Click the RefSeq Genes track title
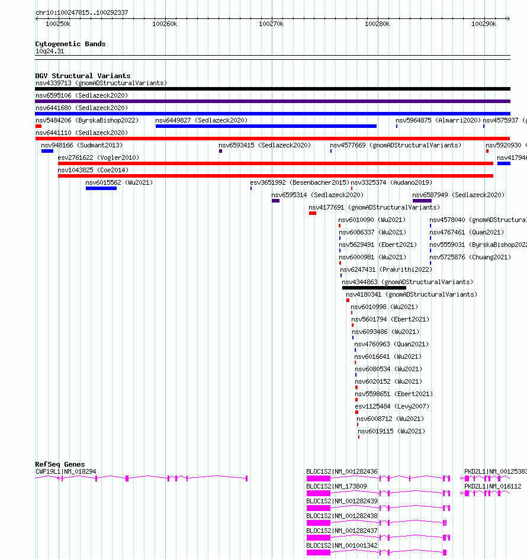Image resolution: width=527 pixels, height=559 pixels. [60, 464]
